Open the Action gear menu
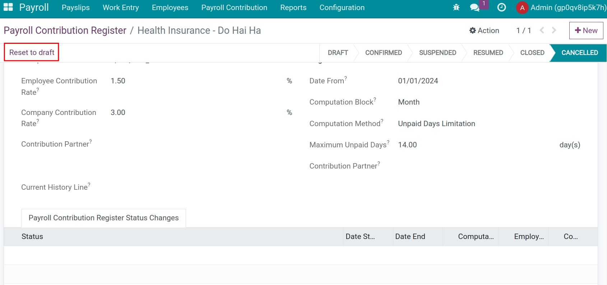 484,31
